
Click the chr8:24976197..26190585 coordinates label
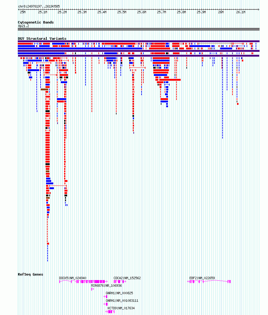[x=39, y=6]
